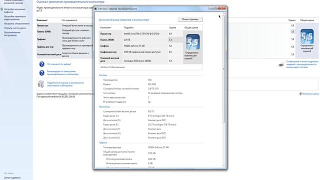Click 'Windows 7 Максимальная' text
This screenshot has height=180, width=320.
click(x=112, y=67)
